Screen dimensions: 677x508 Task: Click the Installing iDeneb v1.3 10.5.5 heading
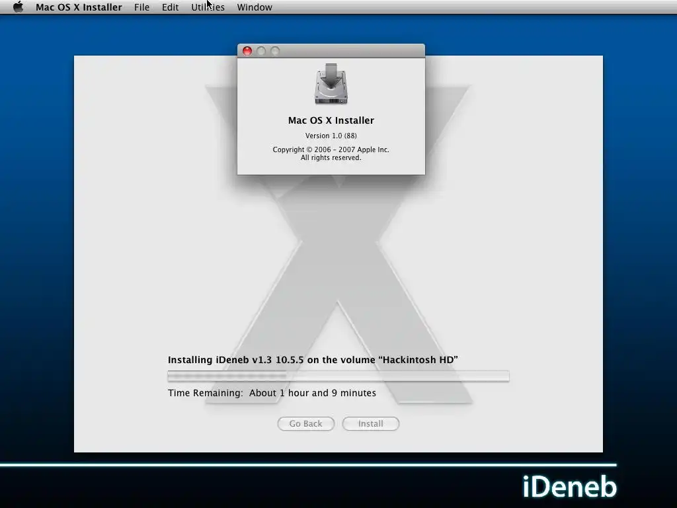tap(313, 360)
